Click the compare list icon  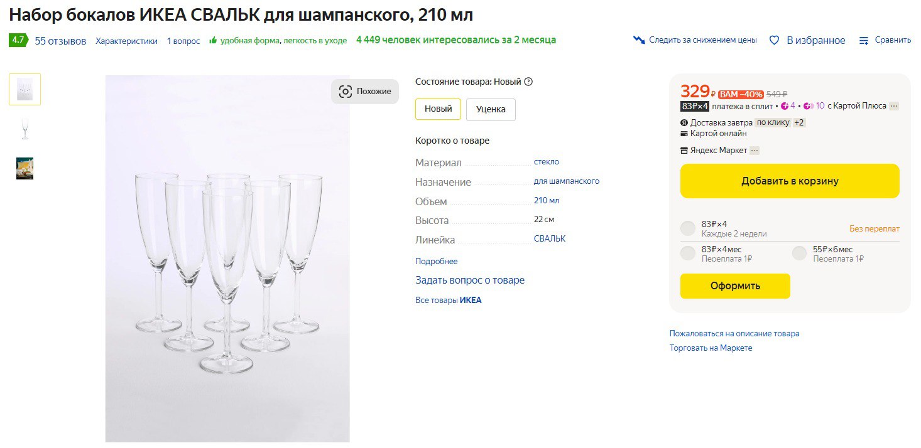pos(864,40)
